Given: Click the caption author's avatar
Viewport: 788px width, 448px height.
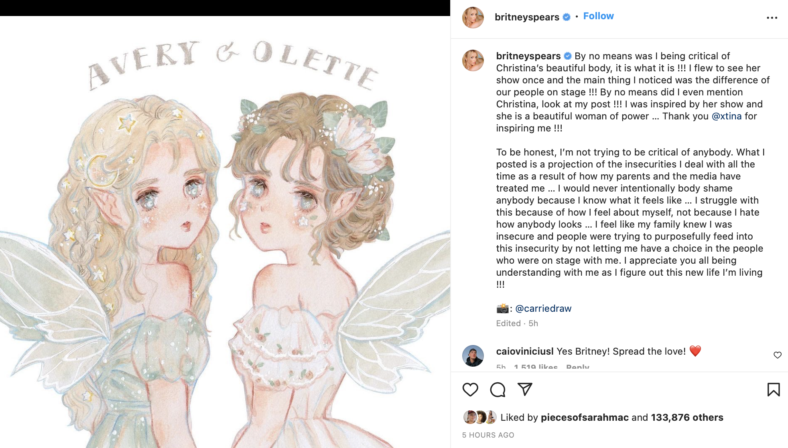Looking at the screenshot, I should click(473, 61).
